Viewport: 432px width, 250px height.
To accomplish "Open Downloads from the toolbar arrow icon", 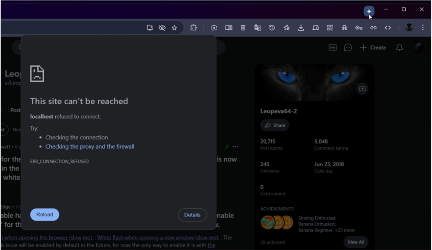I will point(301,28).
